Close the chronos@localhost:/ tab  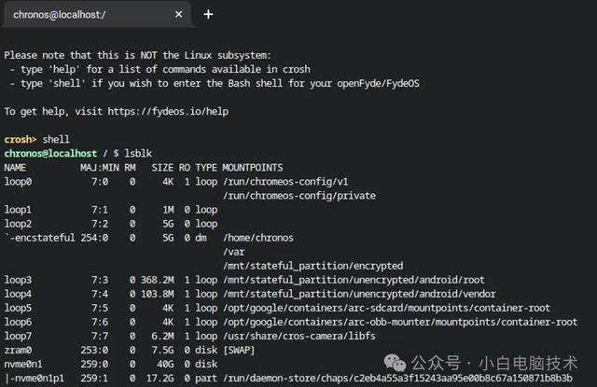pyautogui.click(x=178, y=15)
